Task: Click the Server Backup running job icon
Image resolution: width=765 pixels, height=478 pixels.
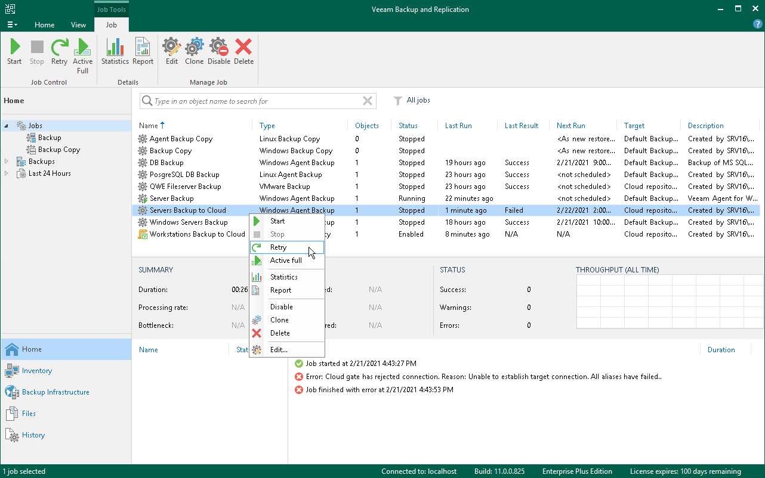Action: 143,198
